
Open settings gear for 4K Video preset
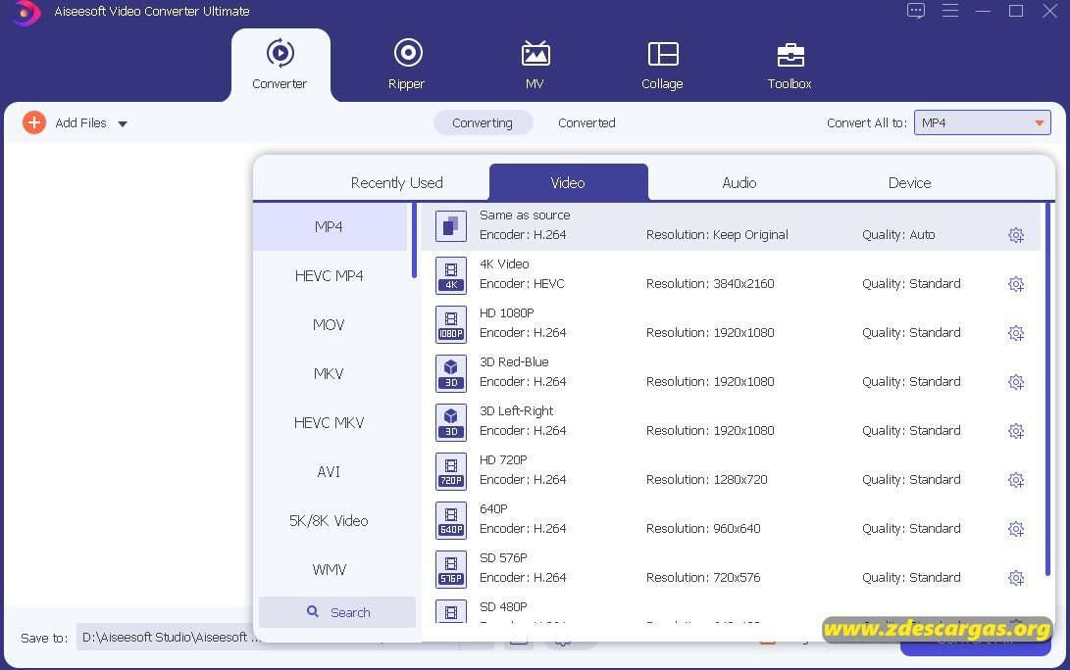click(1016, 284)
